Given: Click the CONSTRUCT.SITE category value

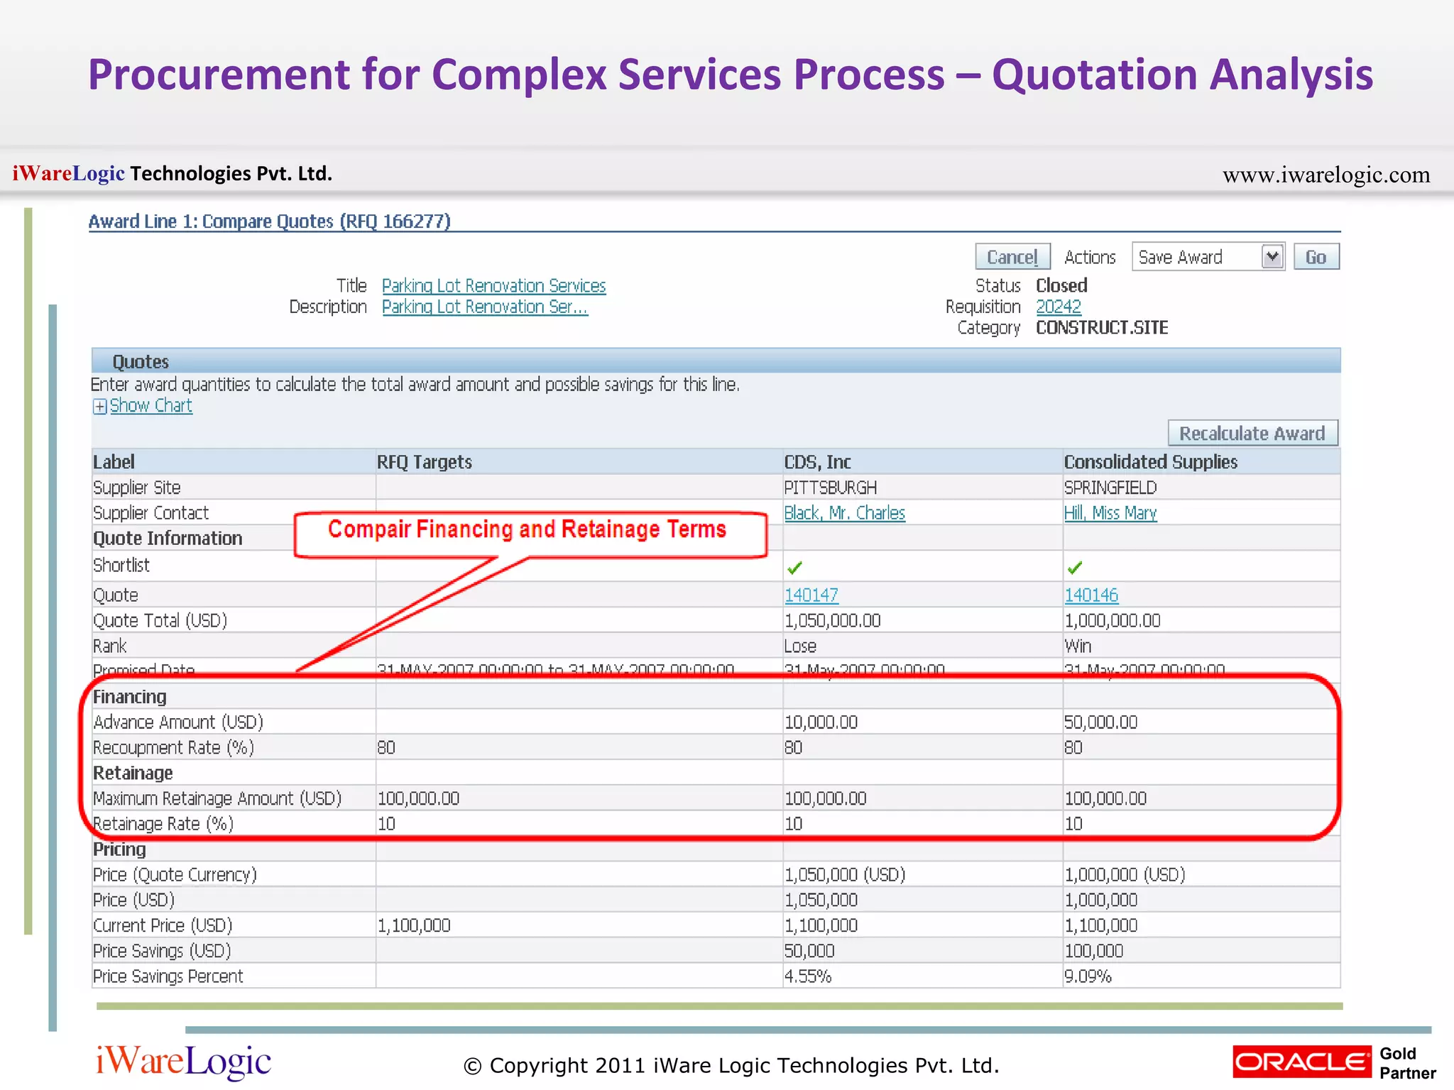Looking at the screenshot, I should 1102,327.
